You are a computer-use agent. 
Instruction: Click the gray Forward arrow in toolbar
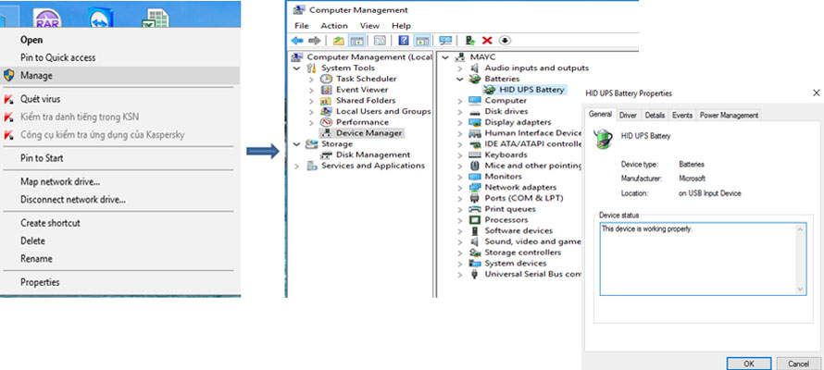pyautogui.click(x=314, y=41)
